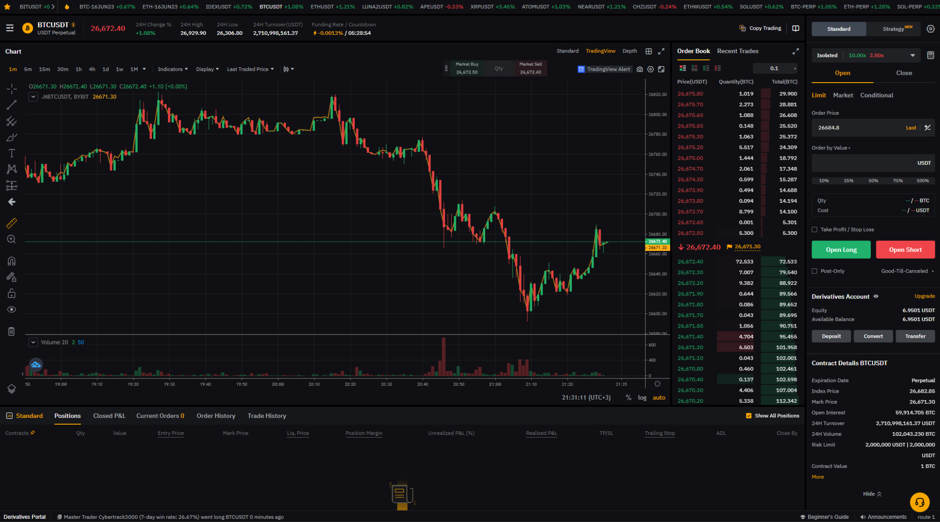Open the Closed P&L tab
This screenshot has height=522, width=940.
[109, 416]
